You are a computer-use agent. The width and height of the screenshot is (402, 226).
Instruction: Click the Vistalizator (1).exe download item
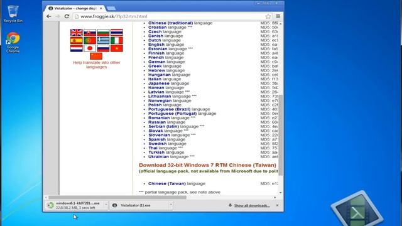point(138,205)
